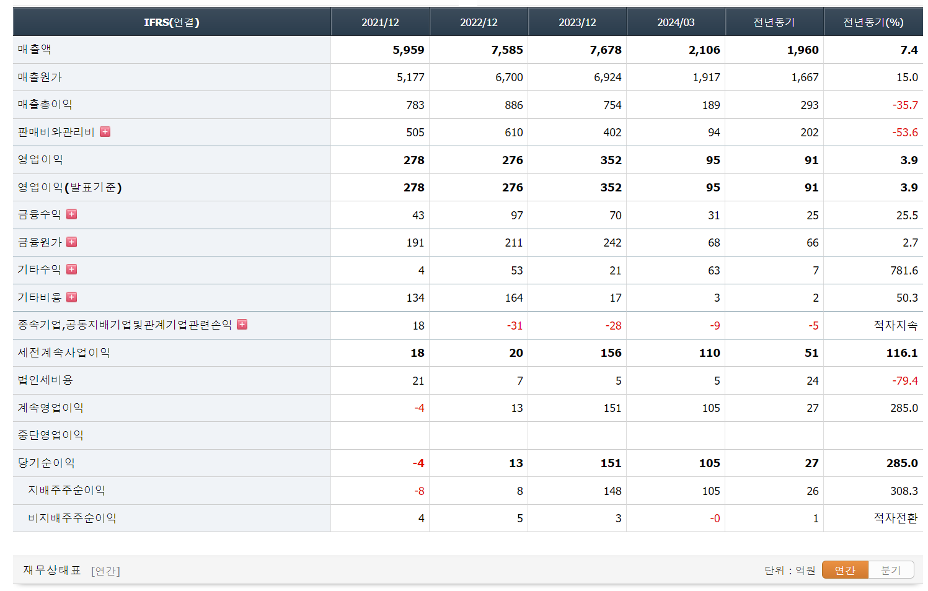Click 매출원가 value 6,924
Image resolution: width=928 pixels, height=591 pixels.
(x=608, y=77)
